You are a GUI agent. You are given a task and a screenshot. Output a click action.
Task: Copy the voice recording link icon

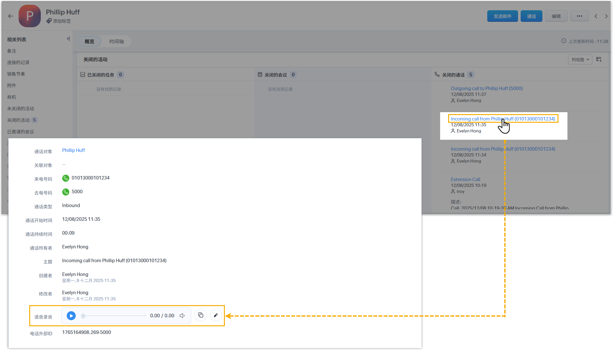point(200,315)
